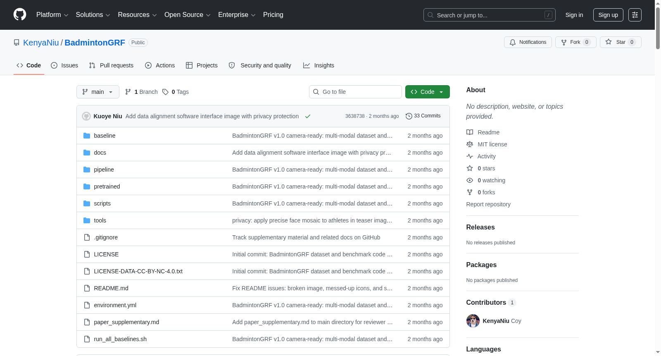Image resolution: width=661 pixels, height=356 pixels.
Task: Click the Sign up button
Action: tap(608, 15)
